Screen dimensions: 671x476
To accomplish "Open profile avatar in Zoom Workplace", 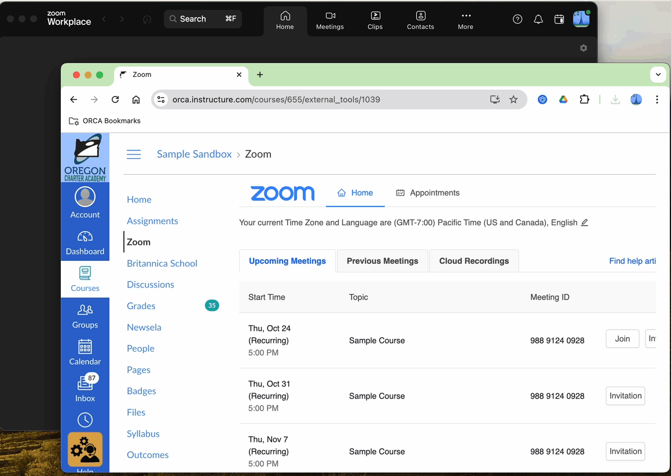I will point(581,19).
